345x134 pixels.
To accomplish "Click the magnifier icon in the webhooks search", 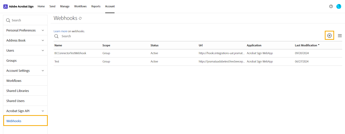I will [56, 36].
